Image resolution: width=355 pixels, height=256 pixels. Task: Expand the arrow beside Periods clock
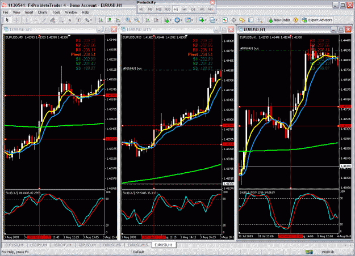point(181,20)
